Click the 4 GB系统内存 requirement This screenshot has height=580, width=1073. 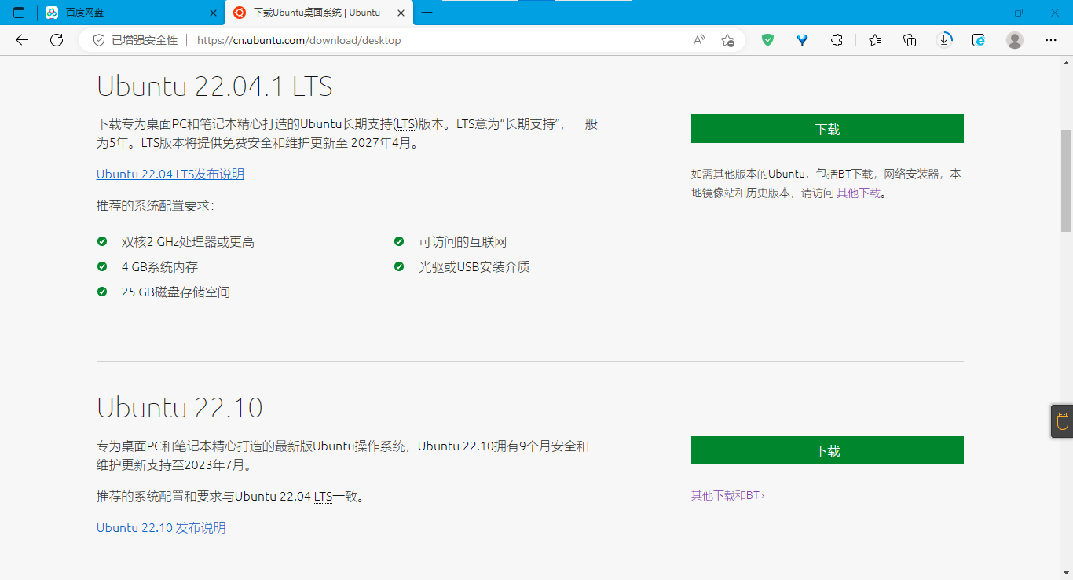(x=159, y=267)
